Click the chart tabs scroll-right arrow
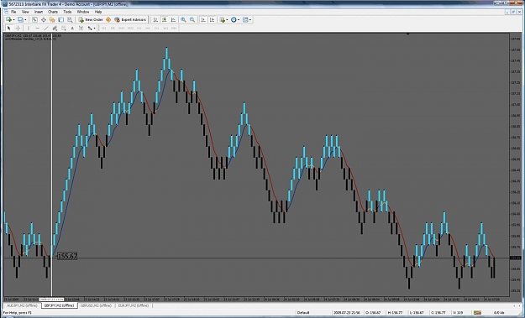This screenshot has height=318, width=525. click(x=520, y=305)
